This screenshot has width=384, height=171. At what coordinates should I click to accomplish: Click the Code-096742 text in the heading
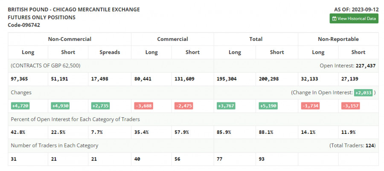coord(24,25)
